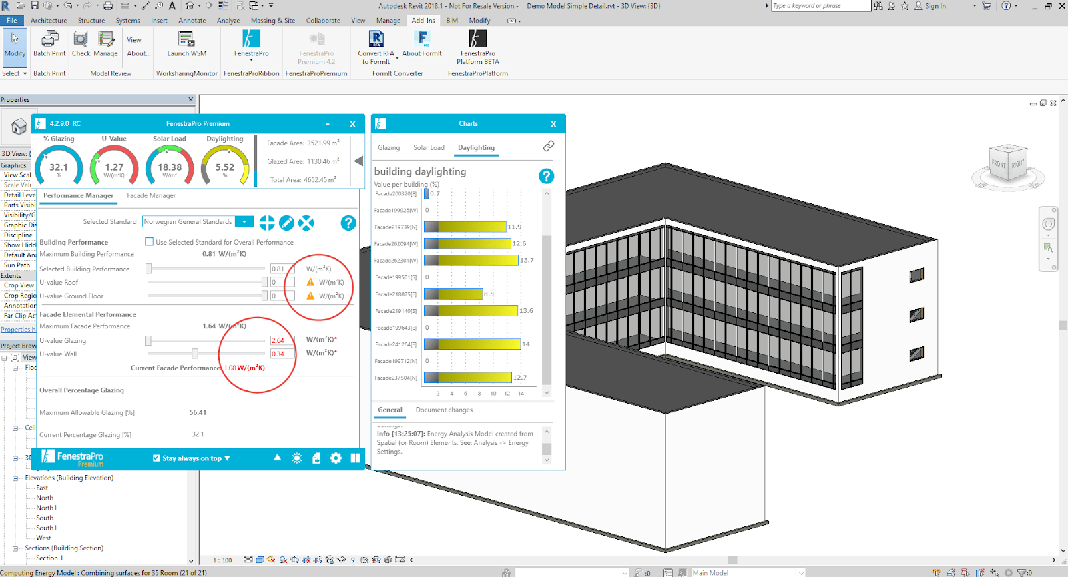Click the grid layout icon in FenestraPro footer

point(356,458)
